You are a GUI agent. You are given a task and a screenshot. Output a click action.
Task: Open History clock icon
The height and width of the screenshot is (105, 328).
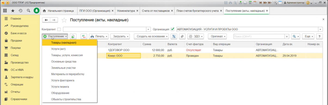[20, 11]
